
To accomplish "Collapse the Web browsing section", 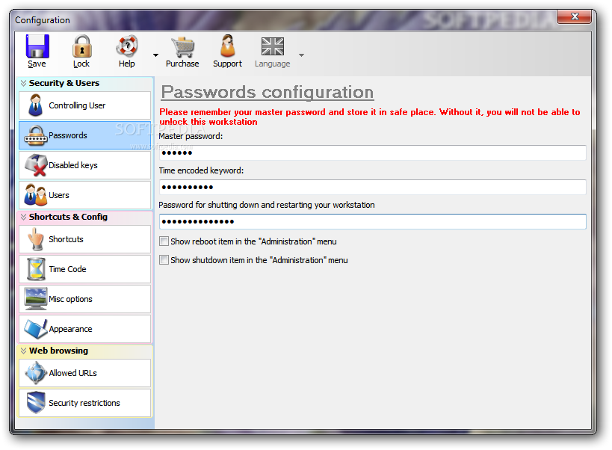I will point(23,351).
